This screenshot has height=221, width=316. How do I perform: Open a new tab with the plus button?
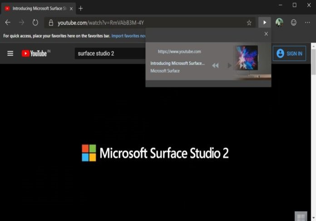click(x=81, y=8)
